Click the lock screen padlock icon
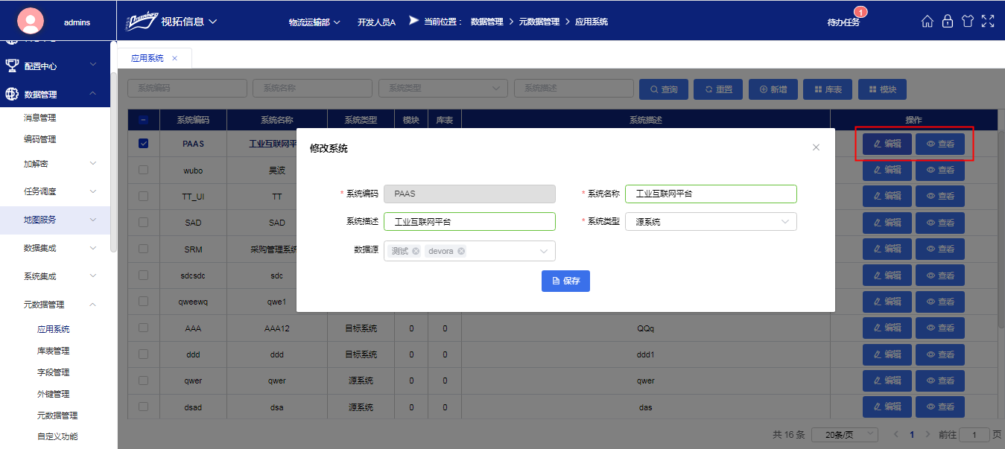Image resolution: width=1005 pixels, height=449 pixels. pyautogui.click(x=948, y=22)
